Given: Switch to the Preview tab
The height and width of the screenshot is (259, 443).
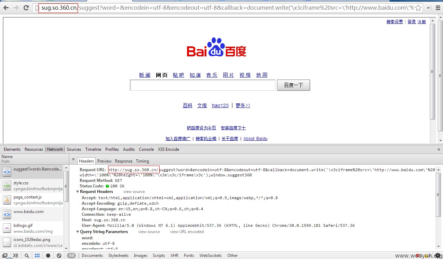Looking at the screenshot, I should coord(105,161).
